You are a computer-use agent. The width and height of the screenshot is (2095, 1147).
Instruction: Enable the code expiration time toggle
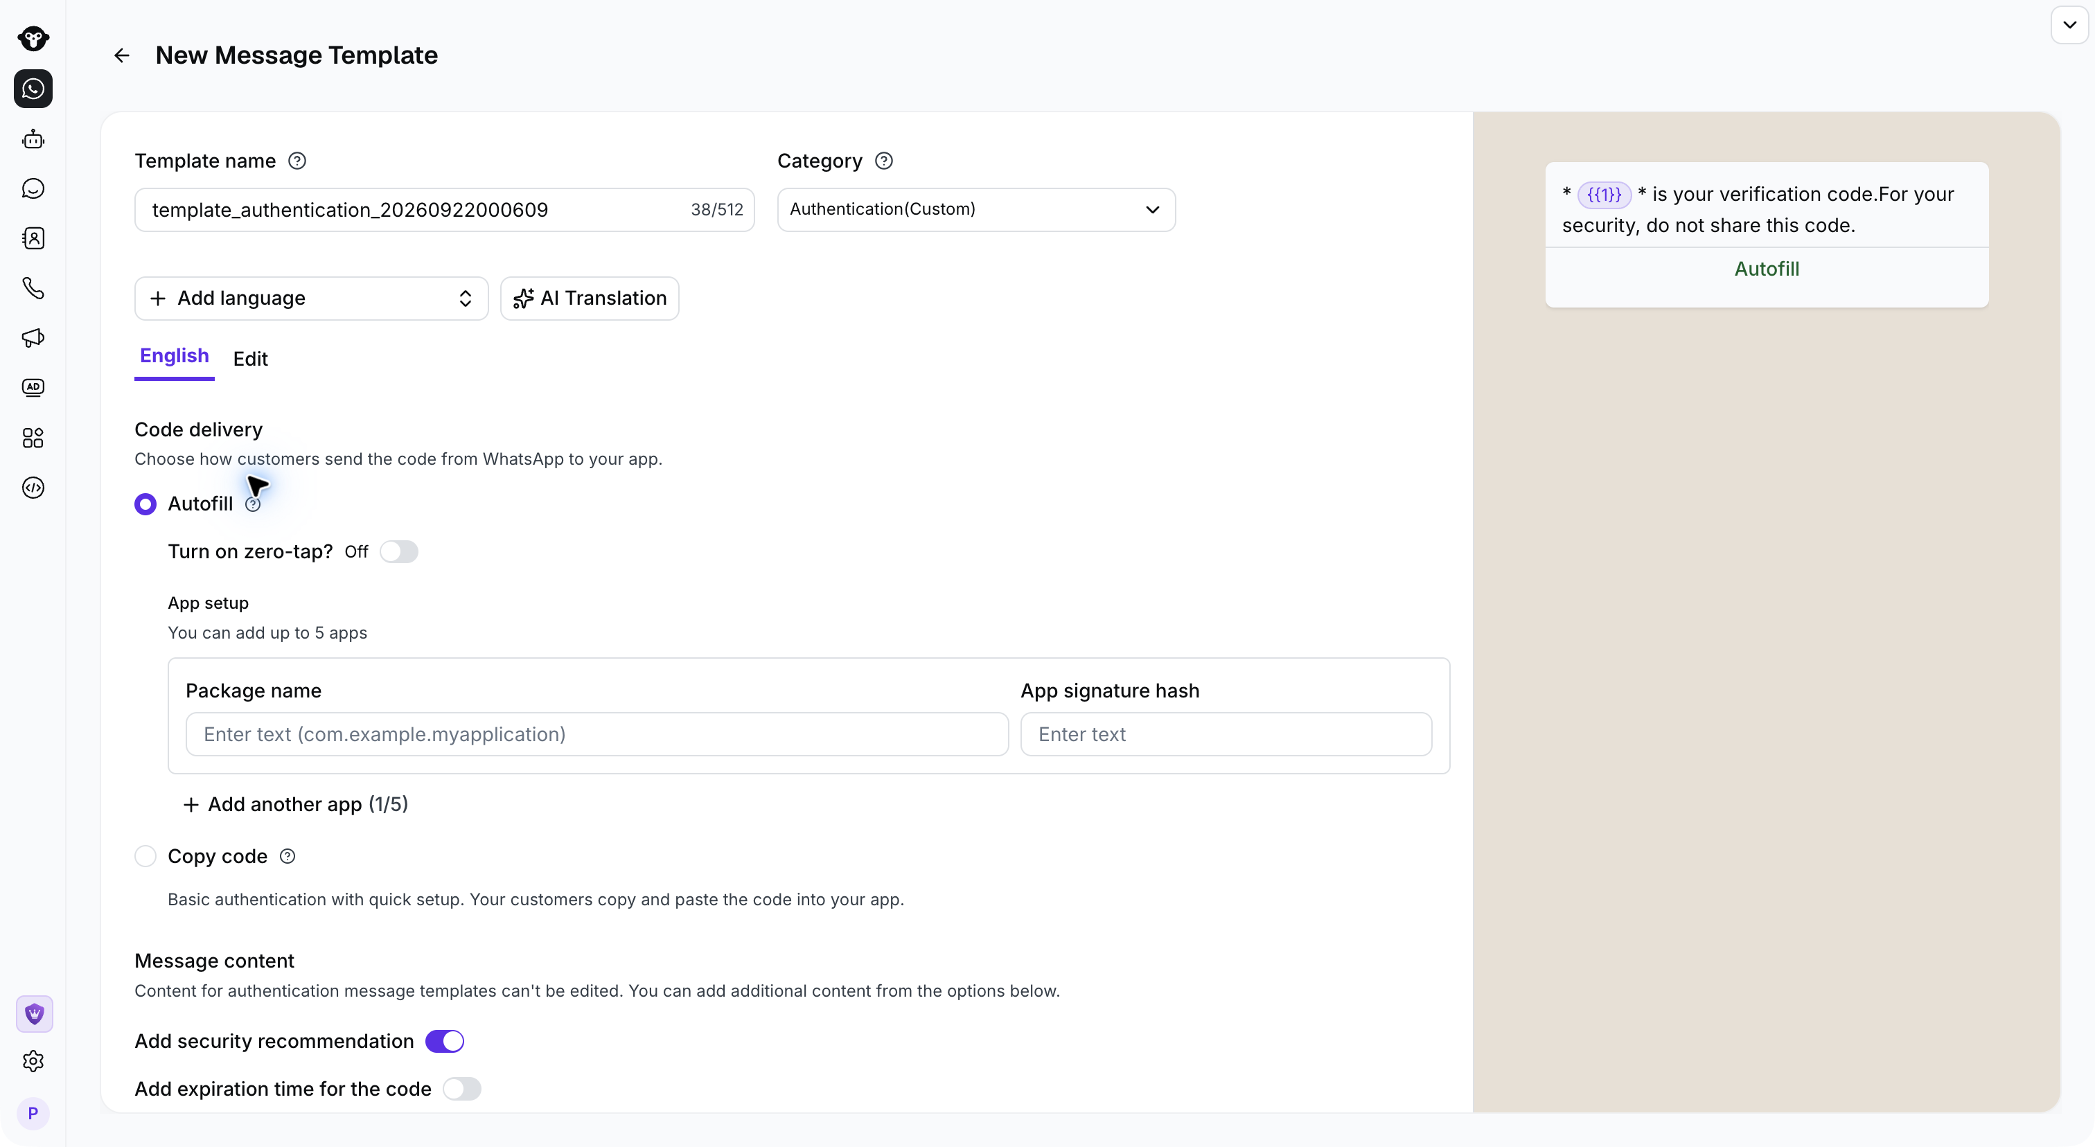pyautogui.click(x=462, y=1088)
